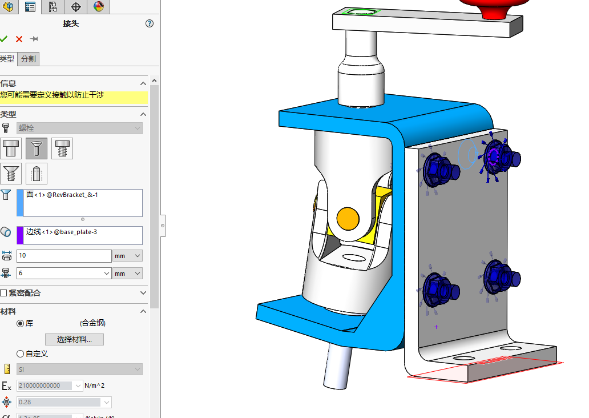Open the FeatureManager design tree tab

tap(7, 6)
